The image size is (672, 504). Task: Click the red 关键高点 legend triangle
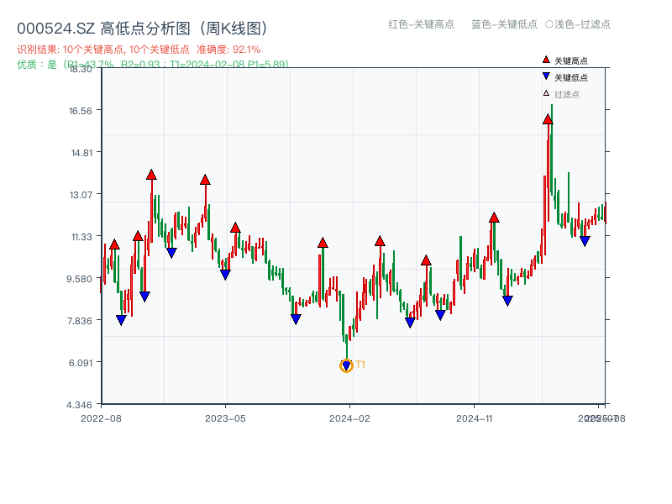click(546, 60)
